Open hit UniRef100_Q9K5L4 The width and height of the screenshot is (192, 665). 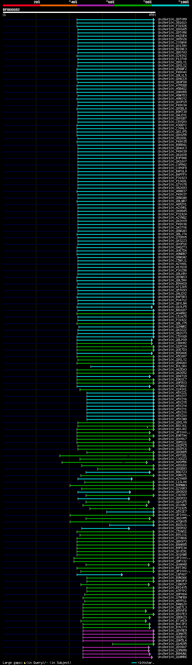pos(172,641)
